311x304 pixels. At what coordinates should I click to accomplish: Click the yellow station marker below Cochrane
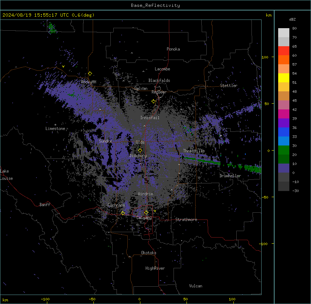coord(123,213)
